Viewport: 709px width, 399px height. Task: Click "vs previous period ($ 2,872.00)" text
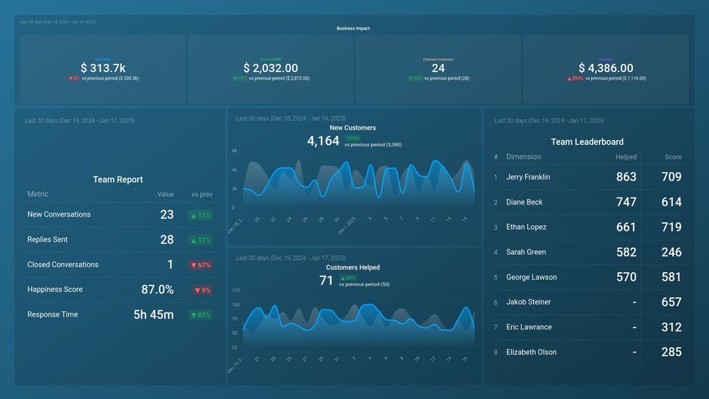coord(279,78)
